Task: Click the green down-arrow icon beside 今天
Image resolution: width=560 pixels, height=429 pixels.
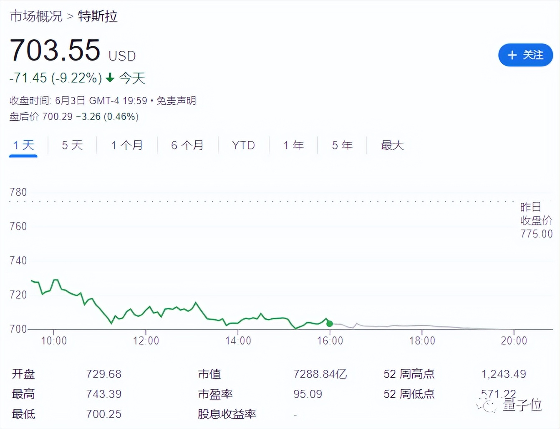Action: [x=110, y=78]
